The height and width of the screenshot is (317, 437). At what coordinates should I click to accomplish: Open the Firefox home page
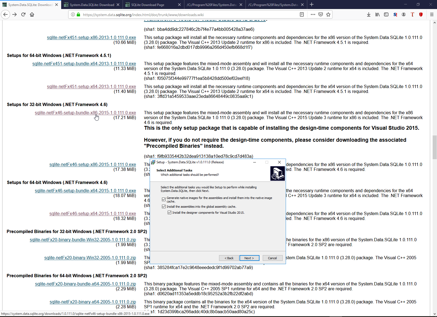point(32,14)
